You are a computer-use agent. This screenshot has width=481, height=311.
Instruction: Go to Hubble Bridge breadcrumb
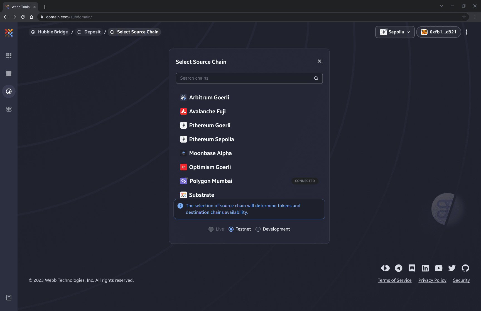coord(49,32)
